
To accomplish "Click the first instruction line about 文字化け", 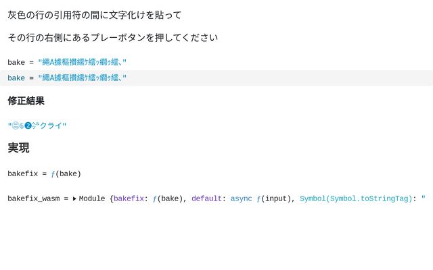I will [x=95, y=15].
